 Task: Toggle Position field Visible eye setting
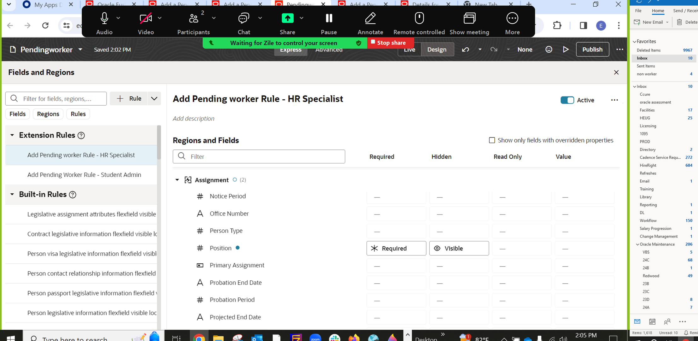click(x=459, y=248)
